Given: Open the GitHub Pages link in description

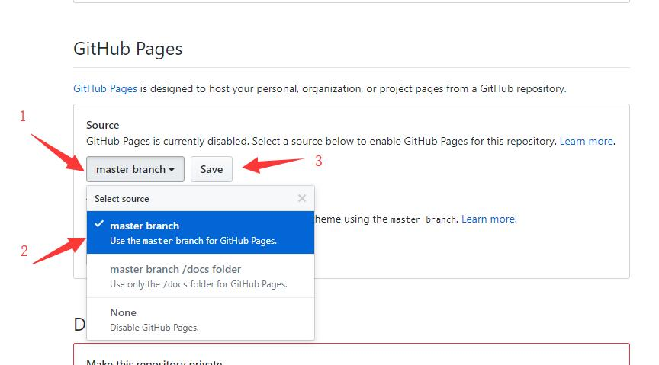Looking at the screenshot, I should [105, 88].
